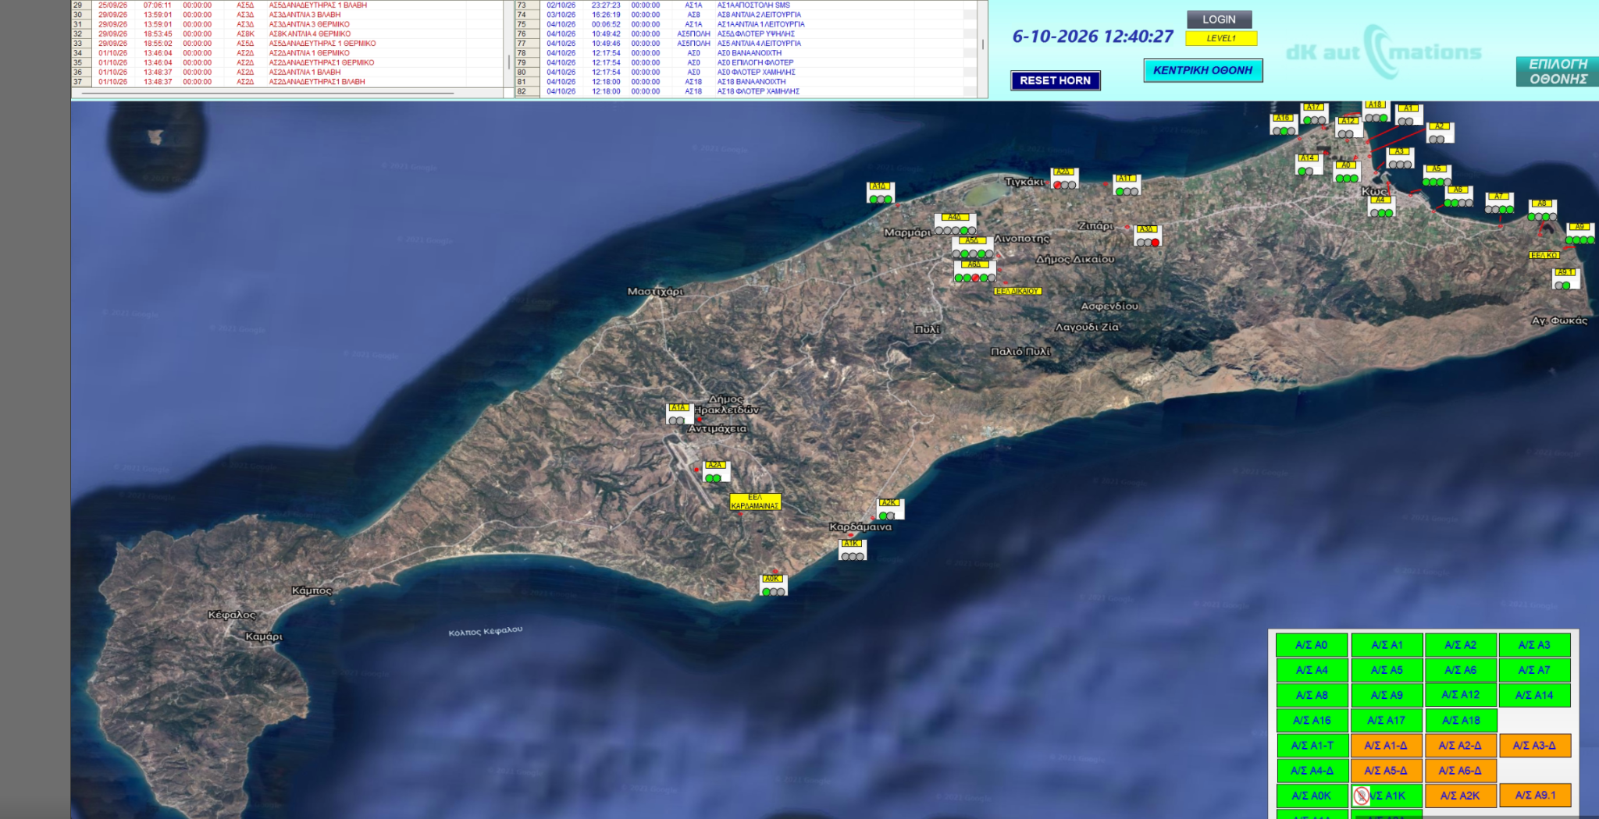Open the Α/Σ Α0 station button

click(x=1312, y=645)
